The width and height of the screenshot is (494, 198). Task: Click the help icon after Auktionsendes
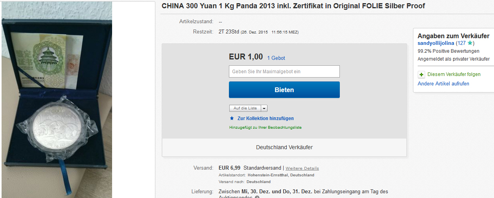(x=257, y=197)
